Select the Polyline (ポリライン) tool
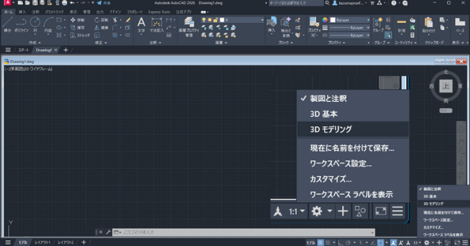 22,24
